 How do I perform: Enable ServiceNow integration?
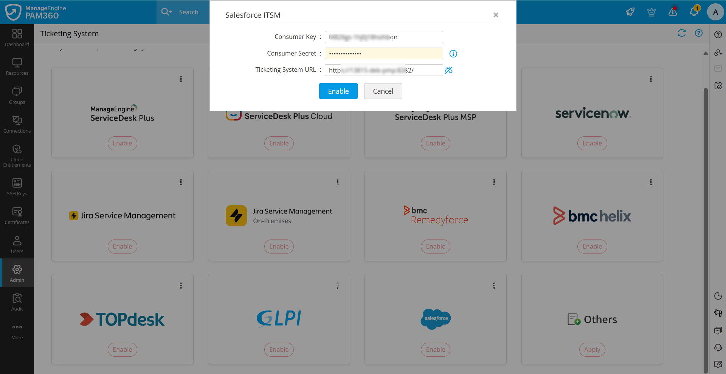[592, 143]
